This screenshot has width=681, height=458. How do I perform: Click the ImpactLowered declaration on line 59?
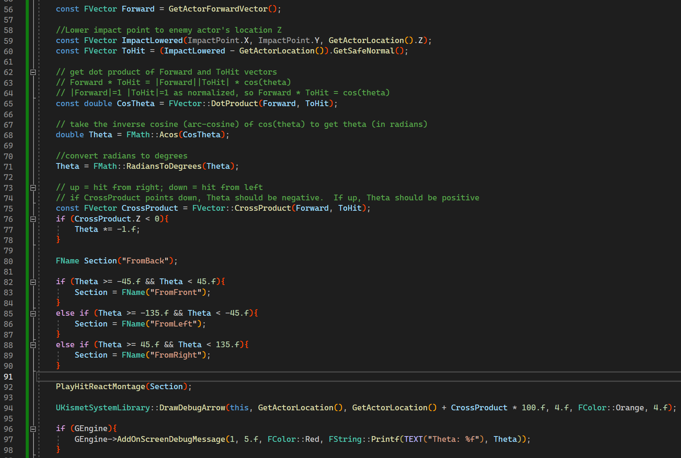click(152, 40)
